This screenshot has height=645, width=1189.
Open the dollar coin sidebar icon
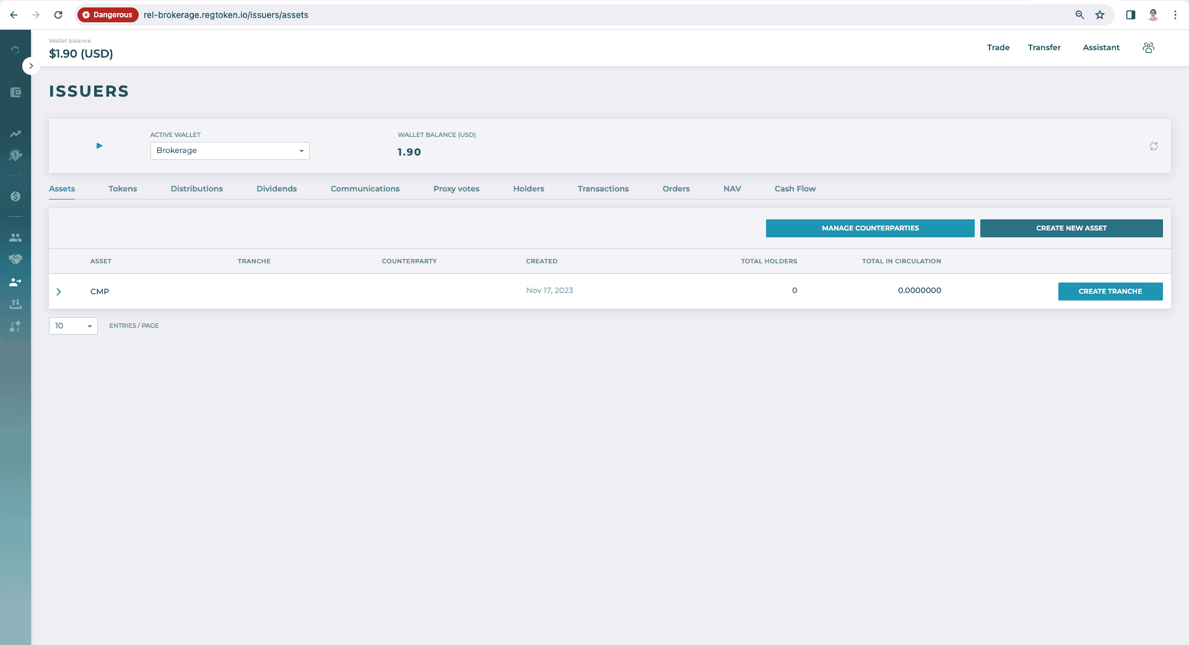pyautogui.click(x=15, y=196)
